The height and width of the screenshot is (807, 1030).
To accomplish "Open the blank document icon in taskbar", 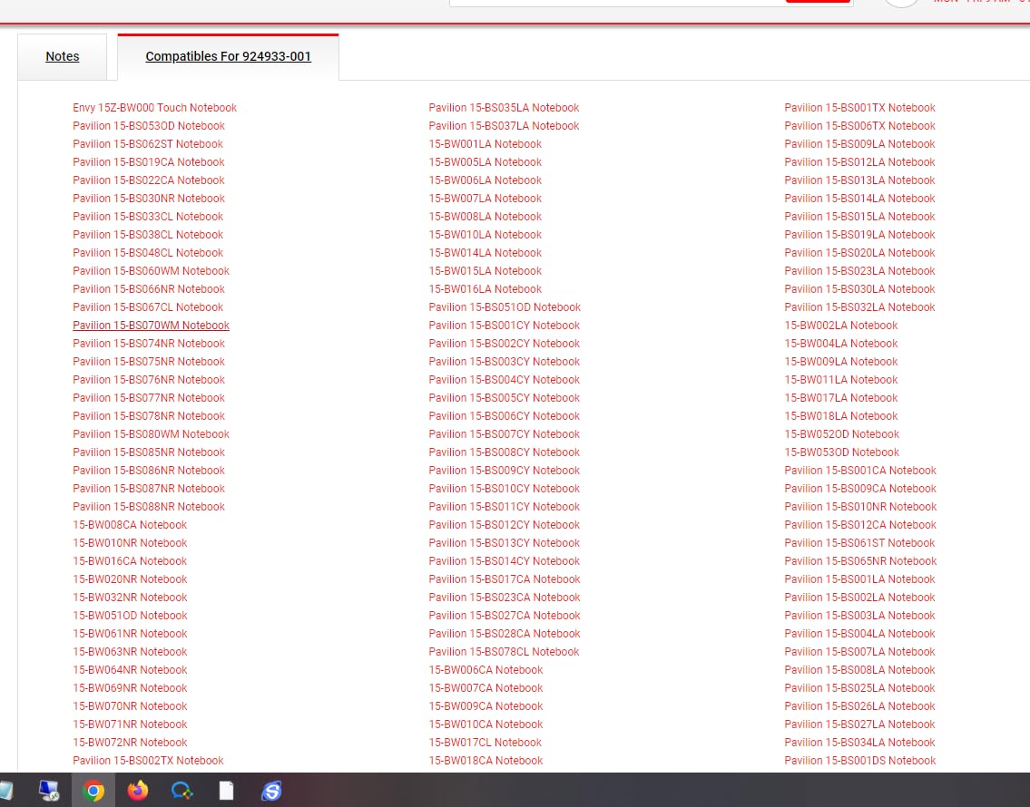I will 226,791.
